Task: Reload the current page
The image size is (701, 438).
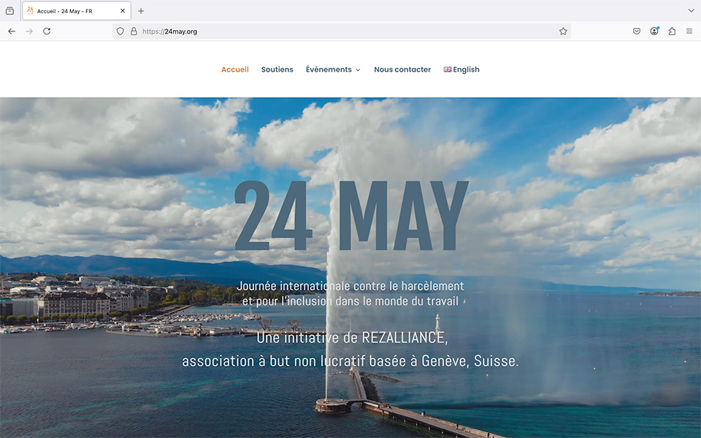Action: point(47,31)
